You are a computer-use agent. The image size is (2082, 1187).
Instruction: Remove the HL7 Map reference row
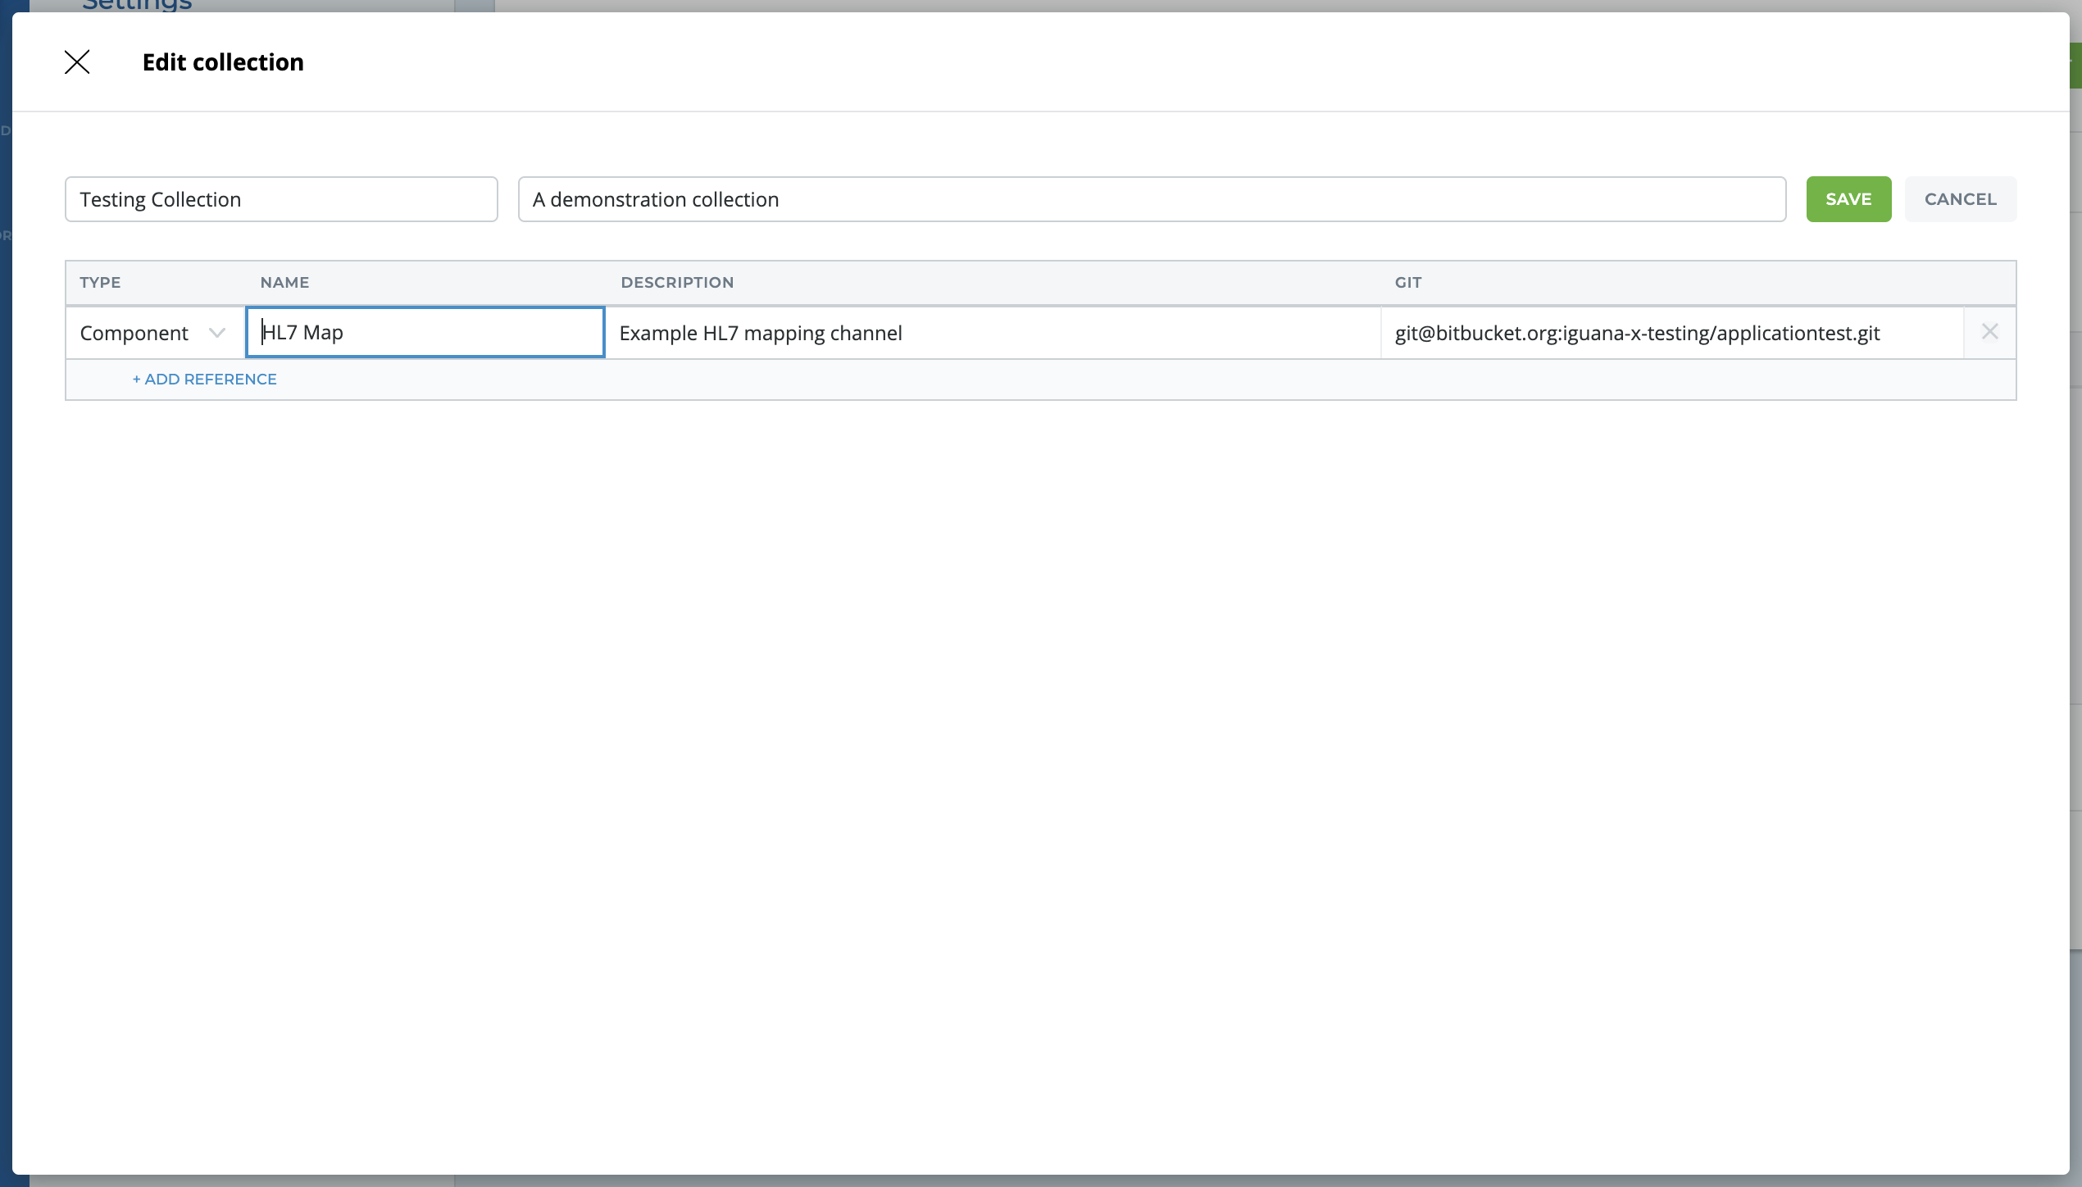(1989, 332)
